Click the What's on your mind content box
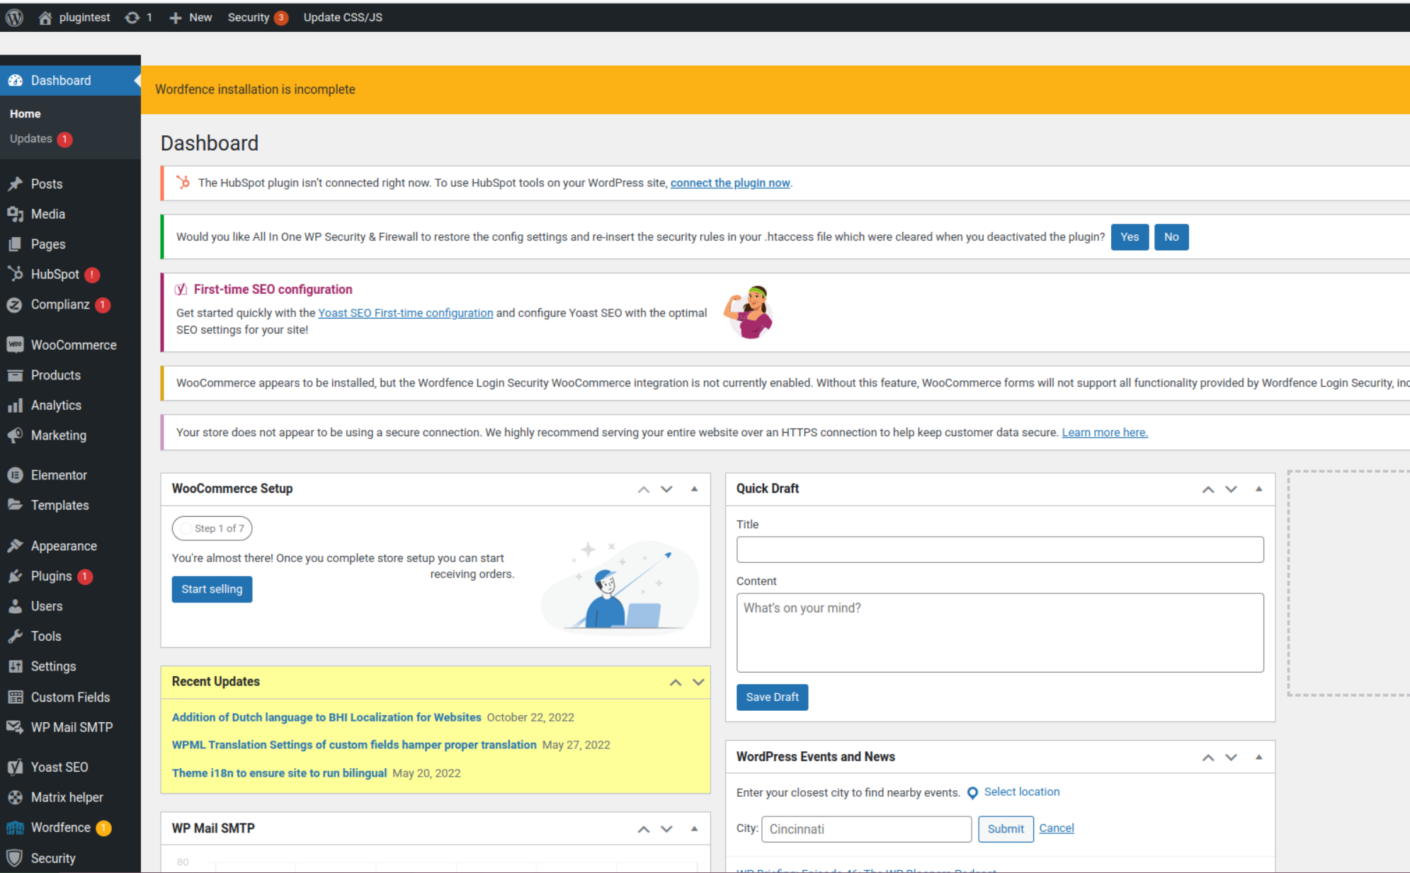Screen dimensions: 1410x873 pos(1000,633)
